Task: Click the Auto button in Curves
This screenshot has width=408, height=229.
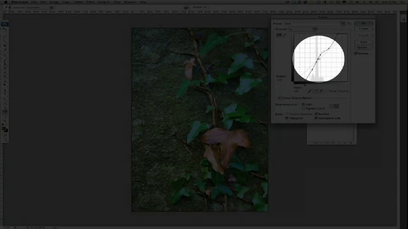Action: pos(363,42)
